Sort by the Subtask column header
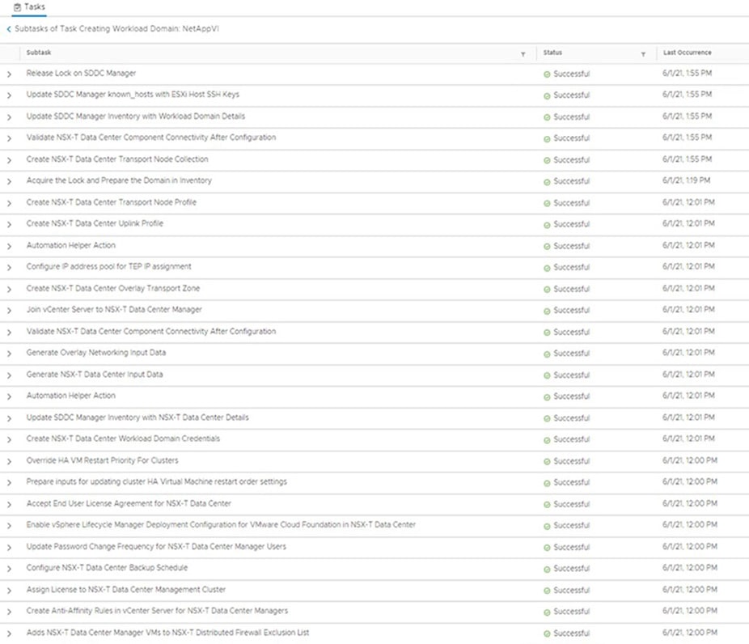Screen dimensions: 749x644 [x=39, y=53]
